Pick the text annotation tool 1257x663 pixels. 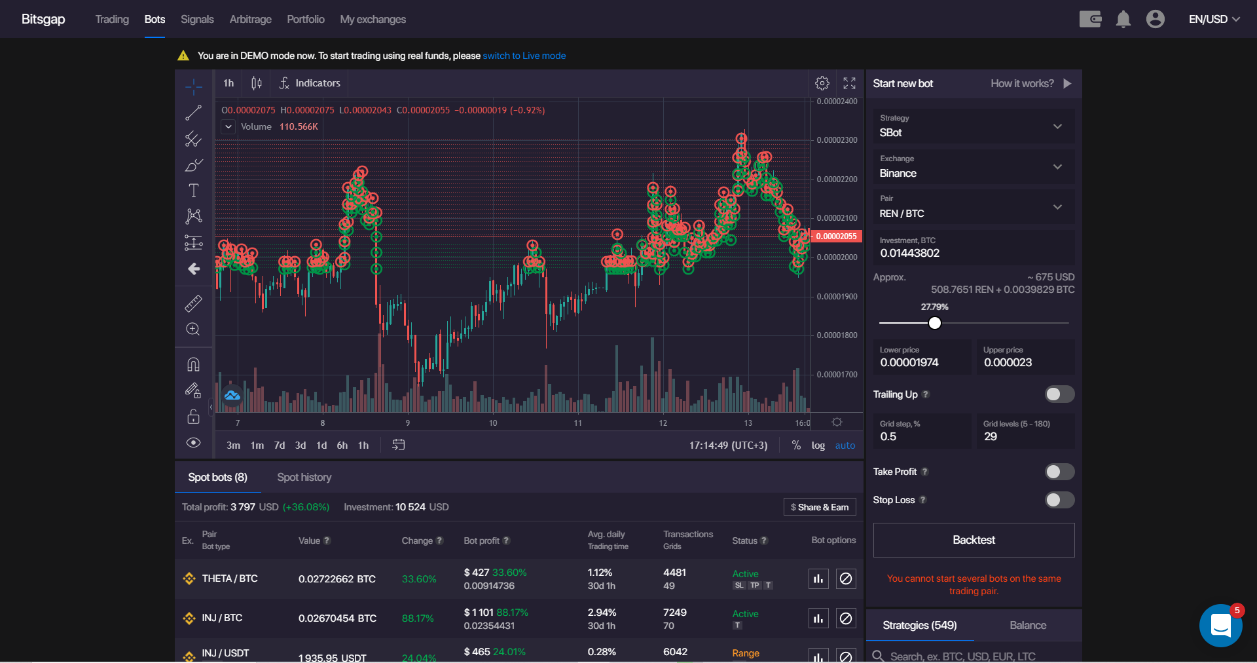click(x=193, y=191)
